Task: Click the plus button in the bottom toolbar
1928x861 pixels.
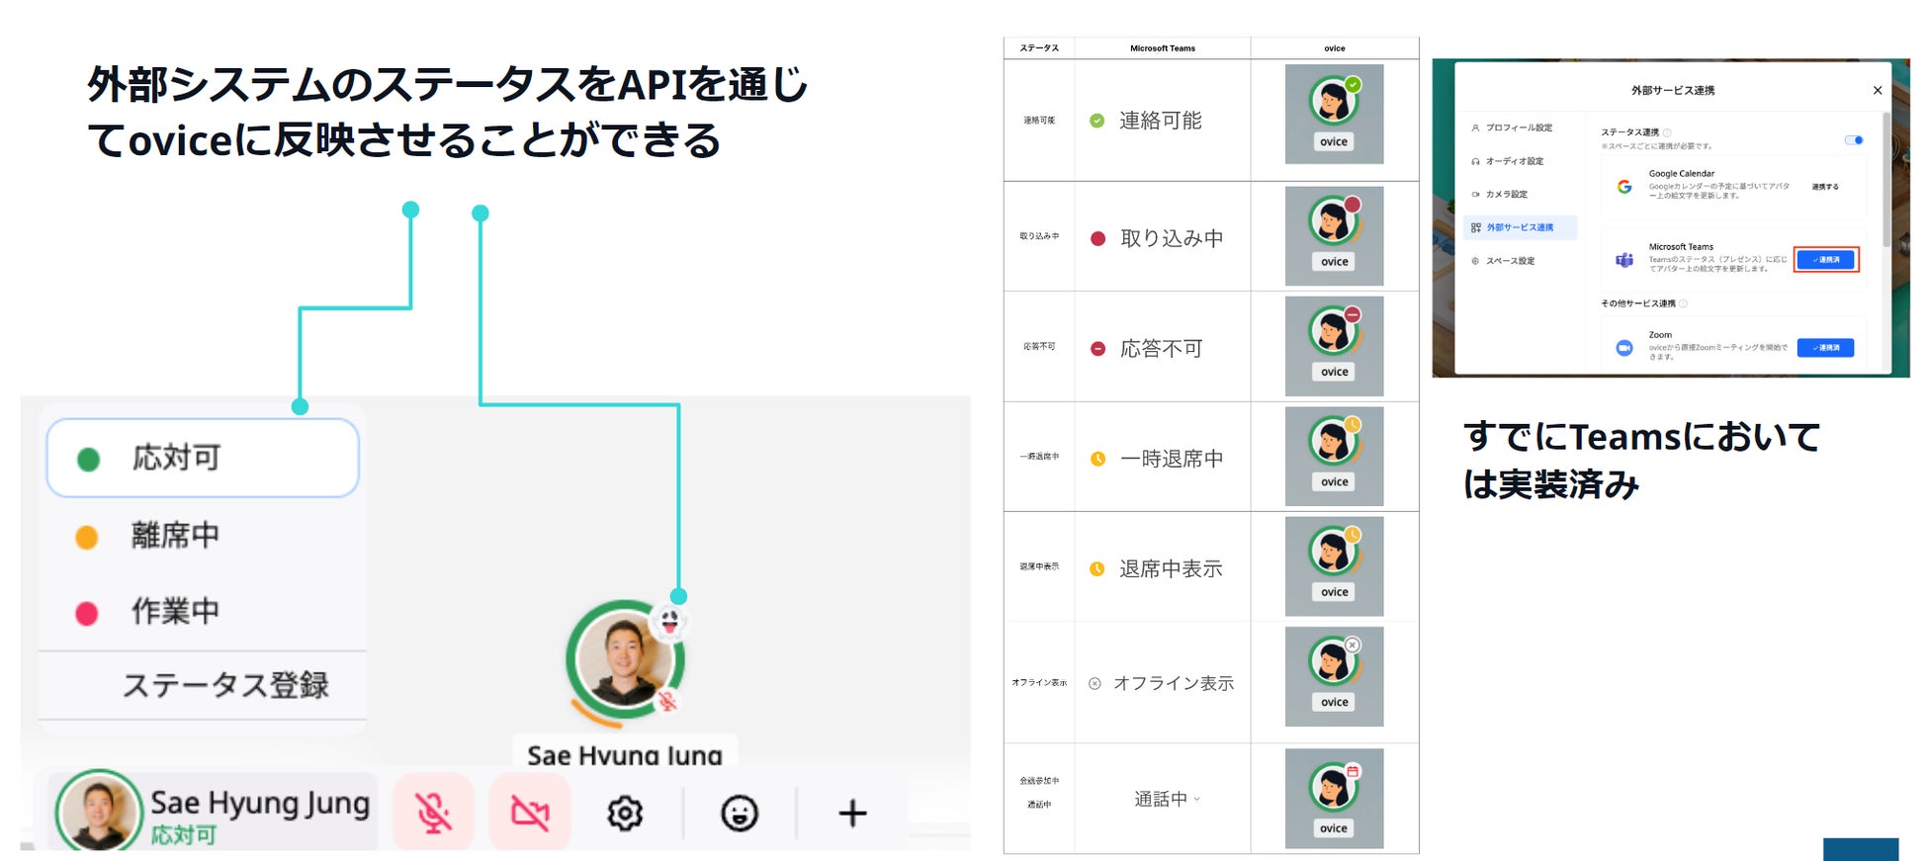Action: pyautogui.click(x=852, y=814)
